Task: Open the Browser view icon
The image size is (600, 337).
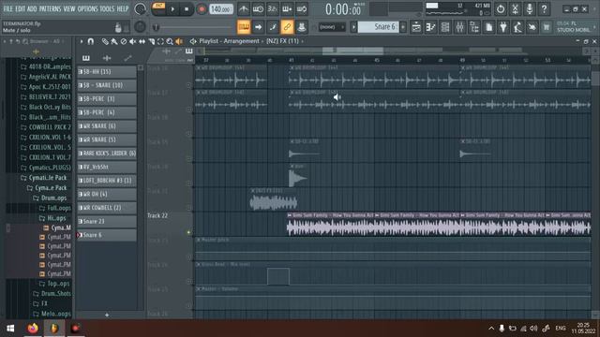Action: click(x=474, y=27)
